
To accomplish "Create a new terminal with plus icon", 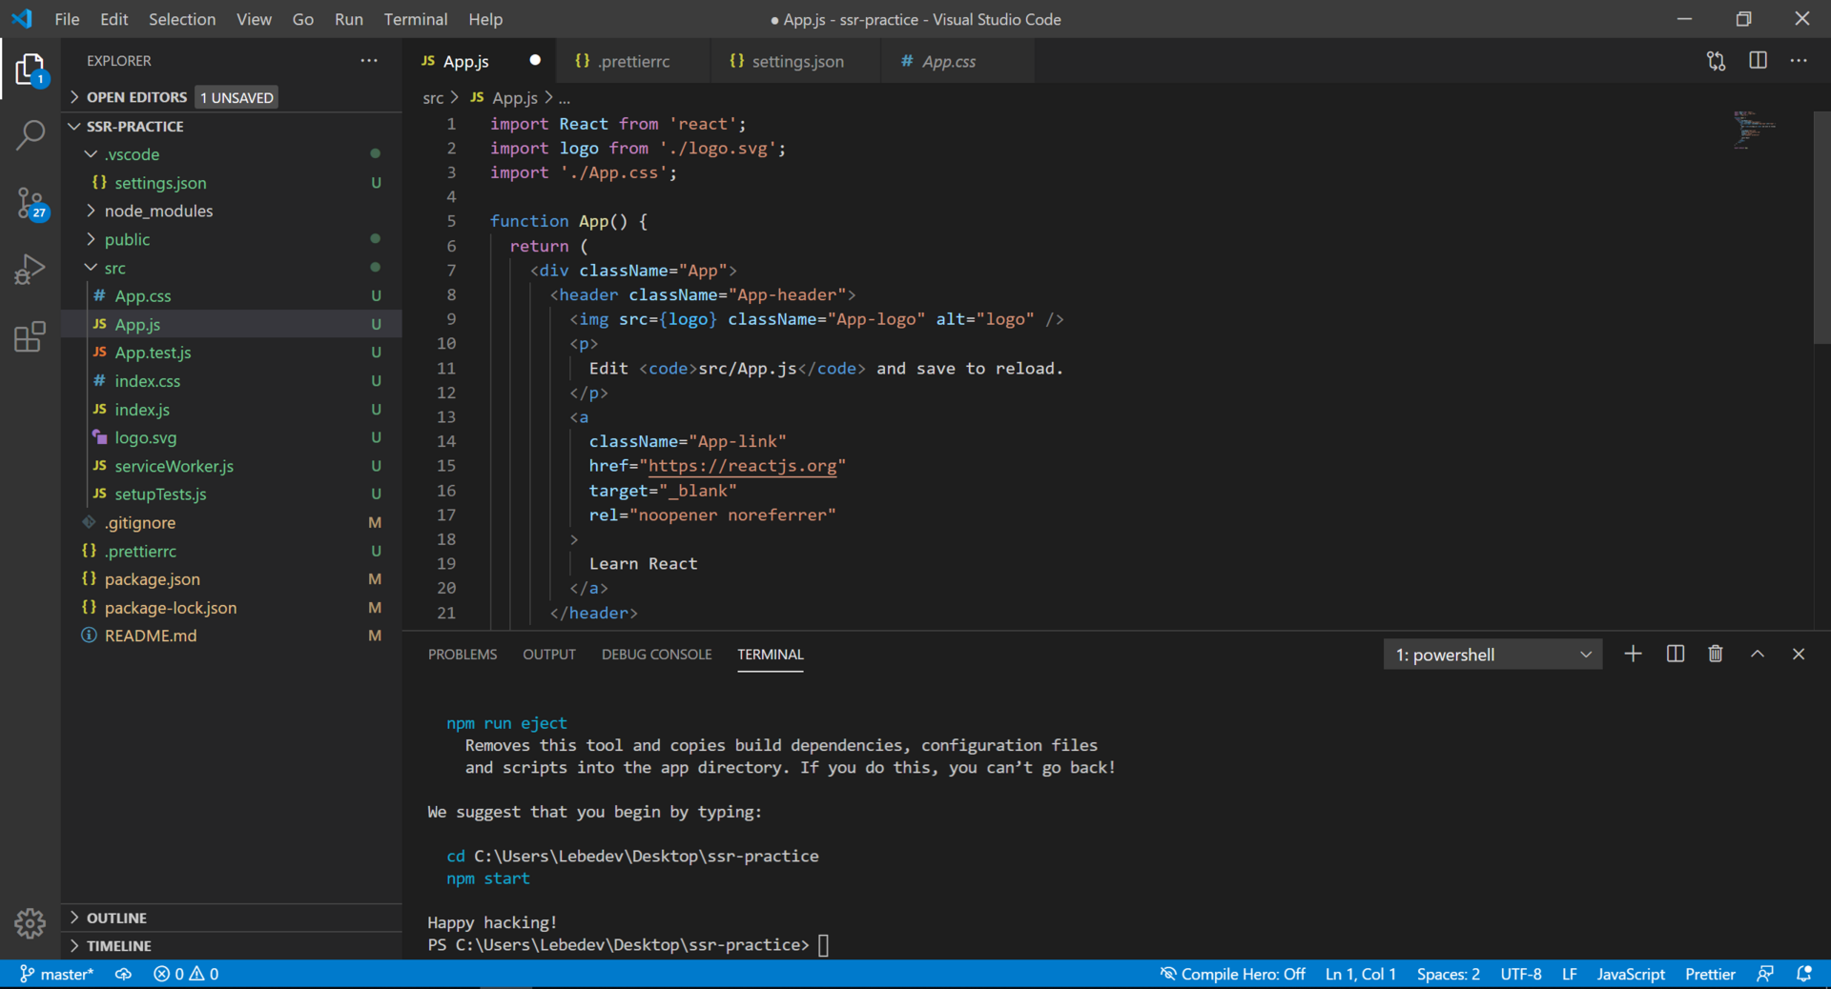I will coord(1634,654).
